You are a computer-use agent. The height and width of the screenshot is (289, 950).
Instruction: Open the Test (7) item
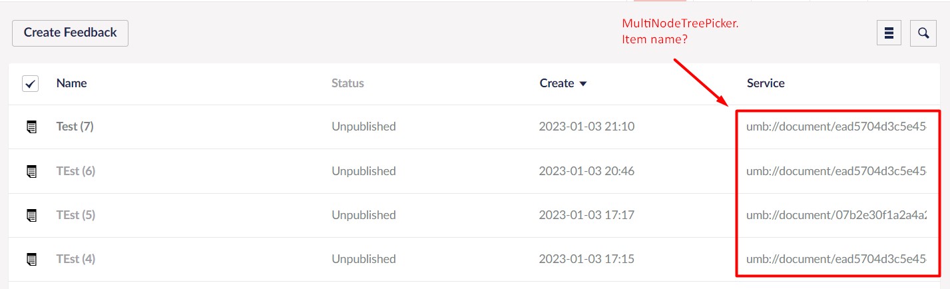pyautogui.click(x=75, y=127)
